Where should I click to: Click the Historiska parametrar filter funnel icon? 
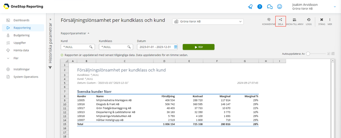click(x=50, y=68)
